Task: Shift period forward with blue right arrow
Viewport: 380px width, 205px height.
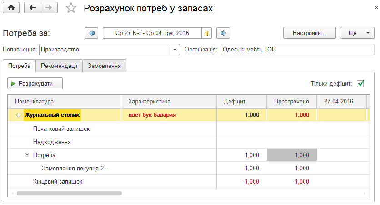Action: [223, 33]
